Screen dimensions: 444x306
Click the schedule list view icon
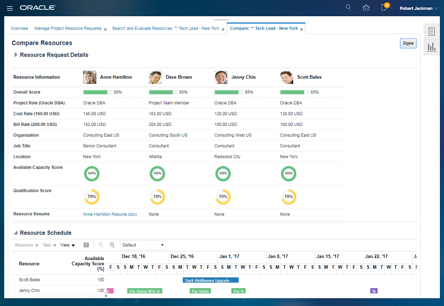click(86, 245)
